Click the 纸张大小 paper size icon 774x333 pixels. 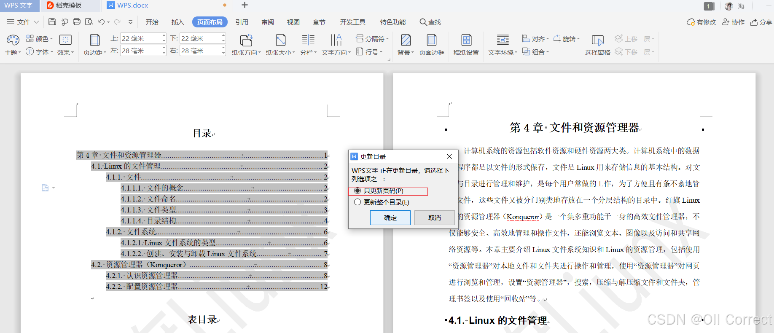coord(280,40)
